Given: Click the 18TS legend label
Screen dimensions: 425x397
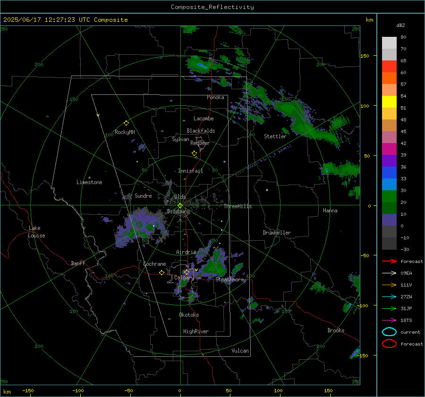Looking at the screenshot, I should click(406, 321).
